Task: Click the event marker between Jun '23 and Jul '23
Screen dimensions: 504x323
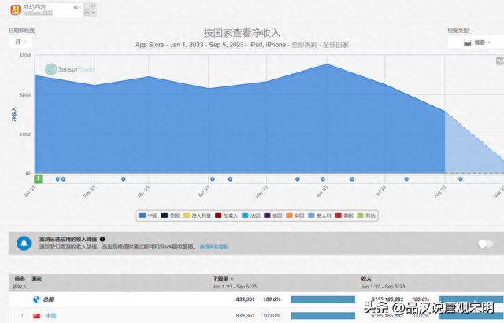Action: click(352, 179)
